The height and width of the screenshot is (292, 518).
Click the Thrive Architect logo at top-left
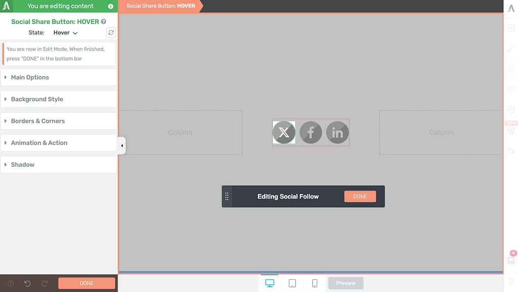(x=6, y=6)
